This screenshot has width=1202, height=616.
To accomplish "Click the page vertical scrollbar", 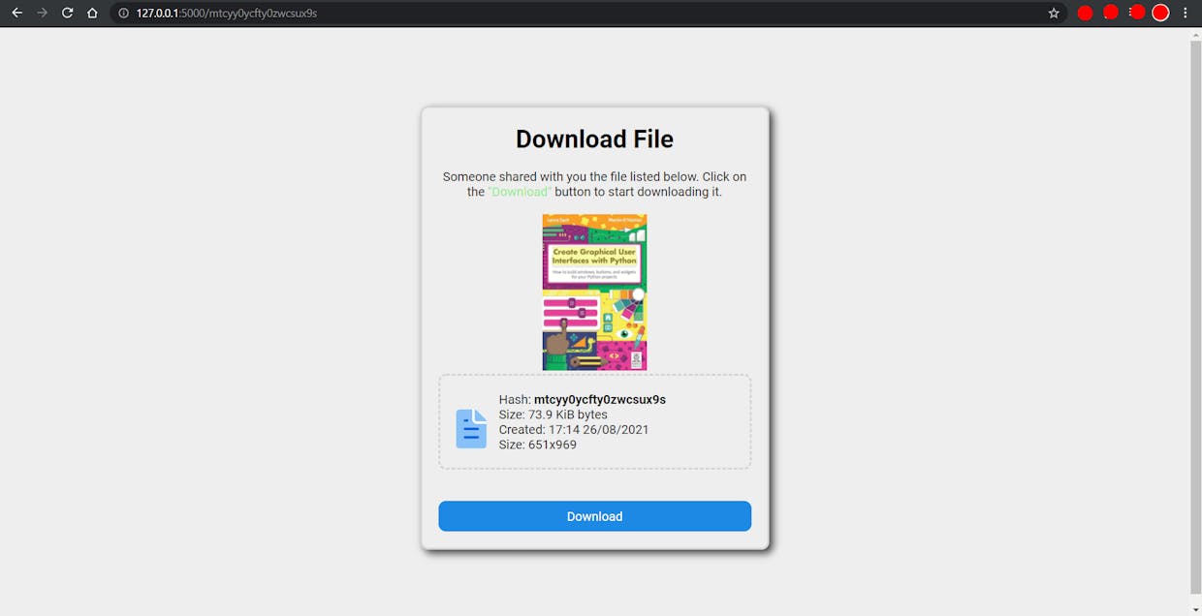I will pos(1195,317).
